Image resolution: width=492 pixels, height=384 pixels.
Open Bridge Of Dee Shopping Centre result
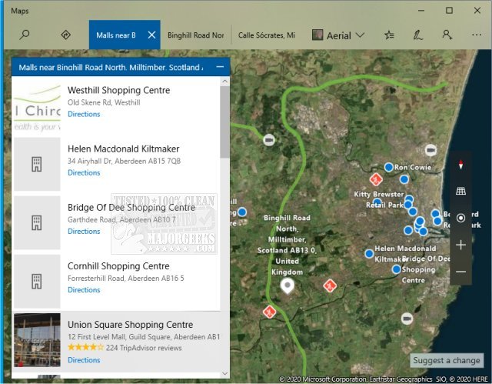(116, 222)
